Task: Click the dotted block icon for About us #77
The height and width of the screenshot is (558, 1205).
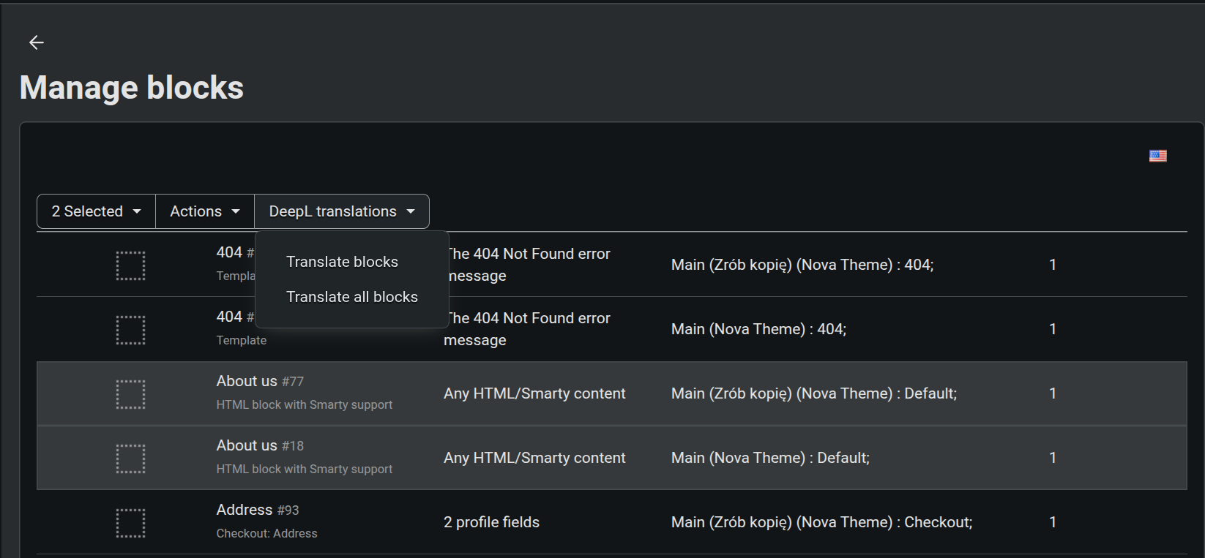Action: 130,394
